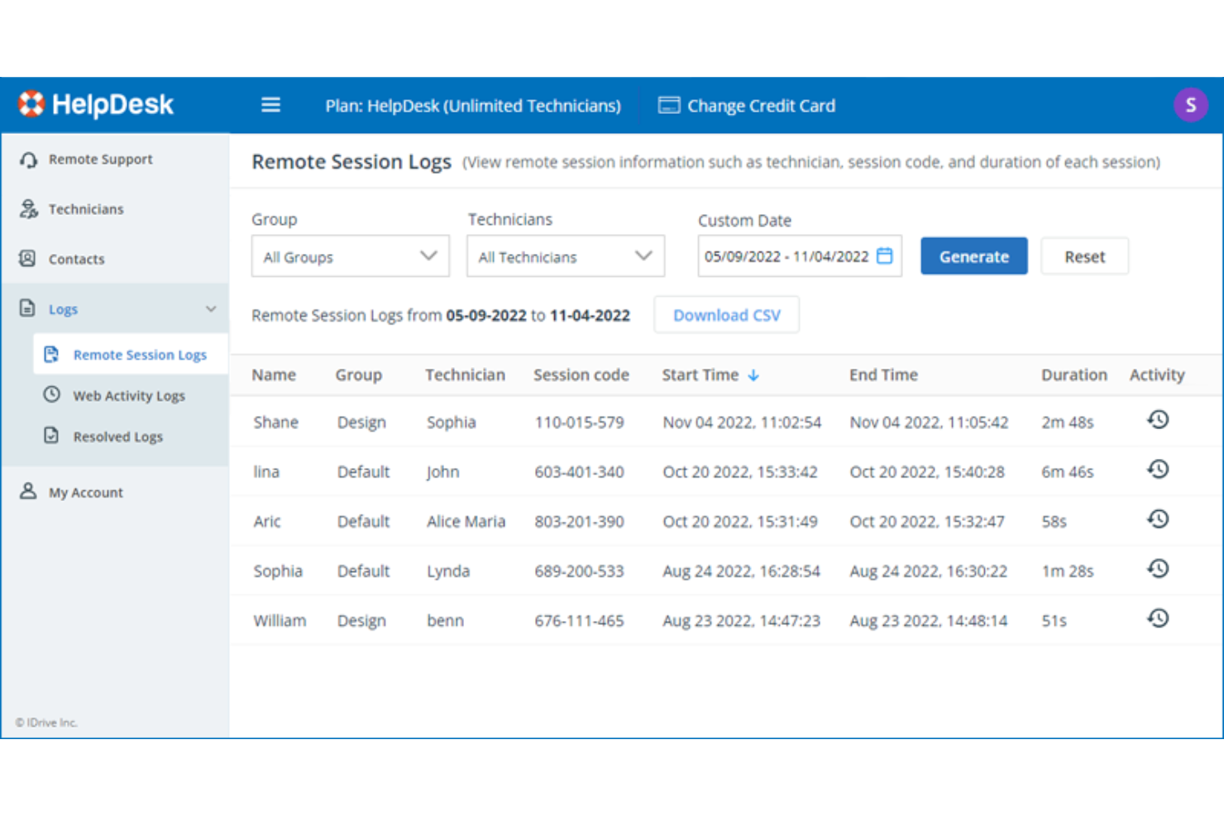Select Remote Session Logs submenu item
The height and width of the screenshot is (816, 1224).
point(131,355)
